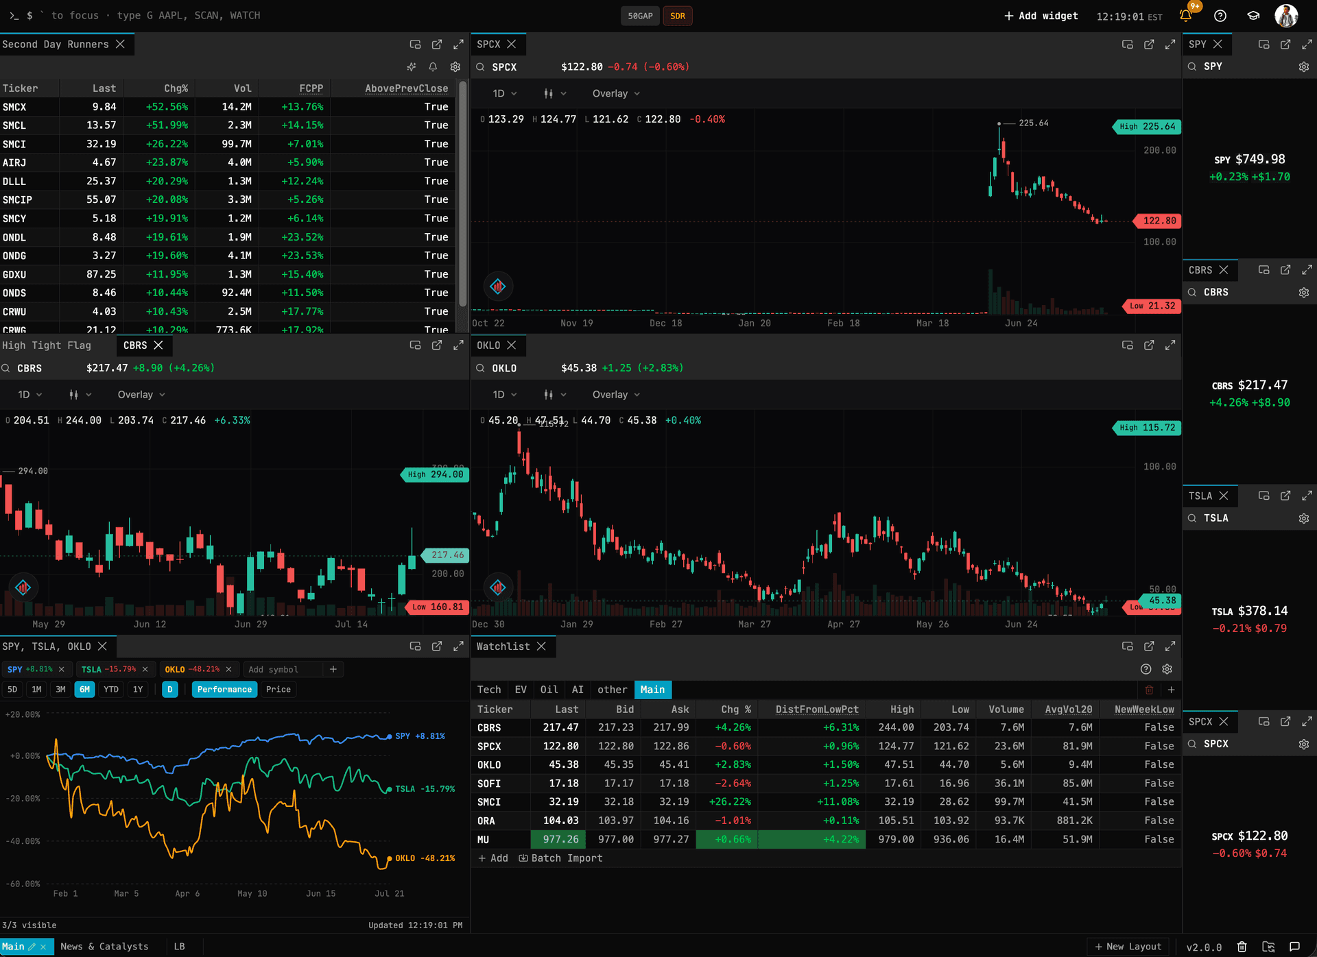Click the SPCX chart search magnifier icon
The image size is (1317, 957).
481,67
